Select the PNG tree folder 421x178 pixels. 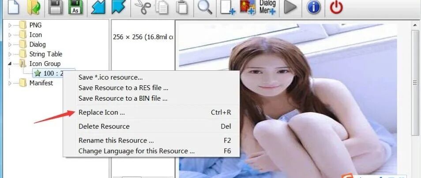pyautogui.click(x=30, y=25)
